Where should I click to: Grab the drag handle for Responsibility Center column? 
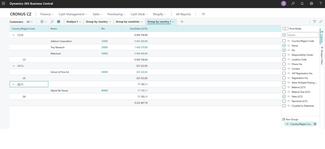(289, 55)
